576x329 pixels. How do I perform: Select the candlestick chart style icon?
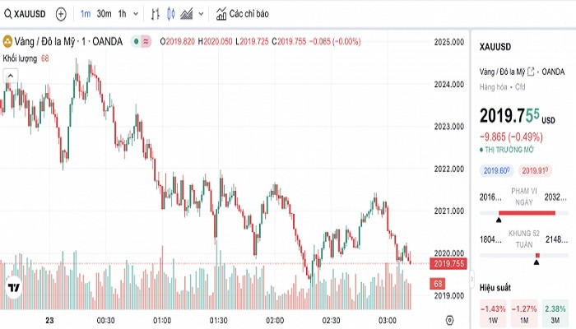click(171, 14)
